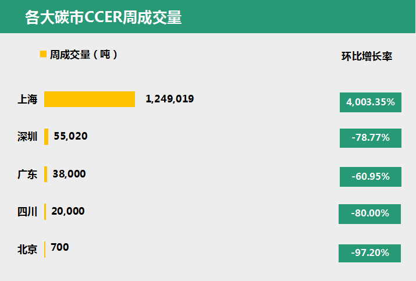Viewport: 416px width, 281px height.
Task: Select the 环比增长率 column header
Action: pyautogui.click(x=367, y=56)
